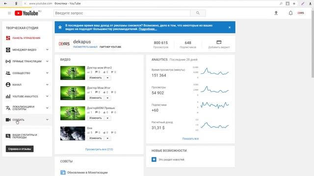Click View channel link
Image resolution: width=314 pixels, height=176 pixels.
pyautogui.click(x=85, y=47)
